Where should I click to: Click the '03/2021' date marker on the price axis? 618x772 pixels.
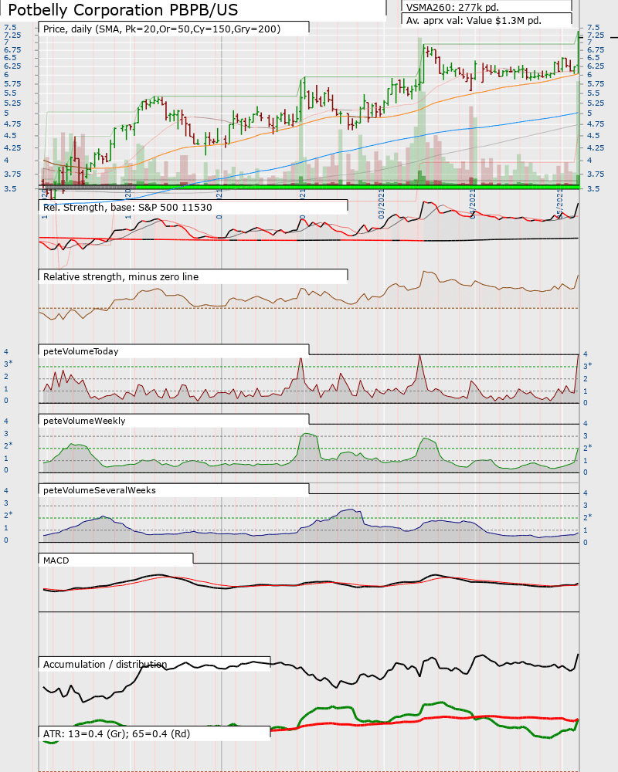381,206
